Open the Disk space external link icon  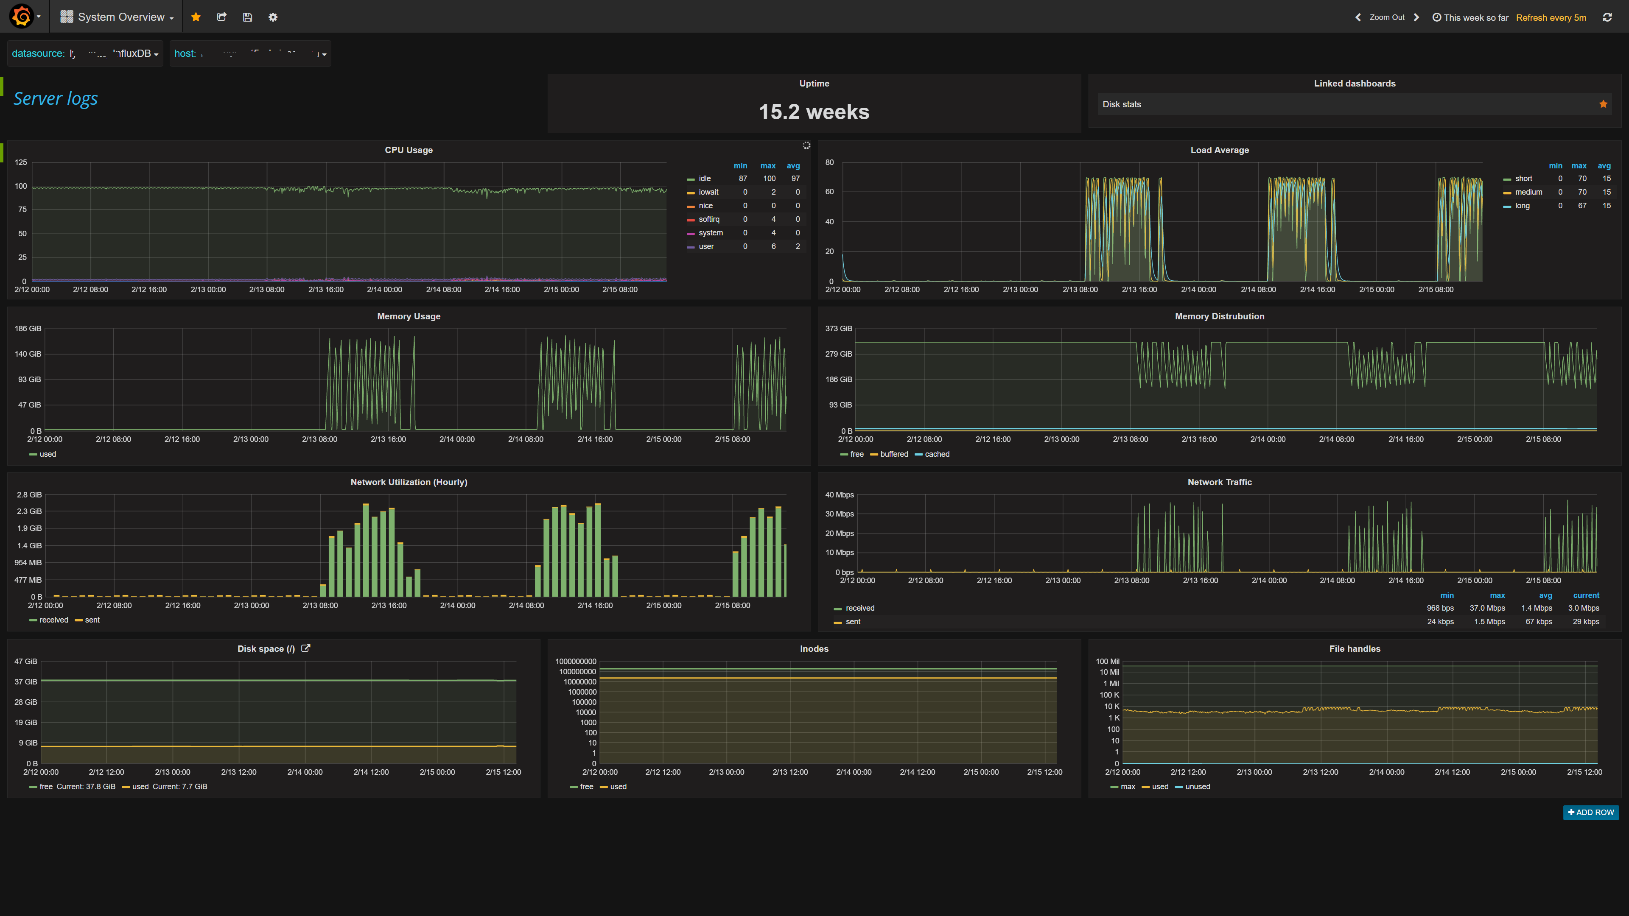(x=305, y=648)
